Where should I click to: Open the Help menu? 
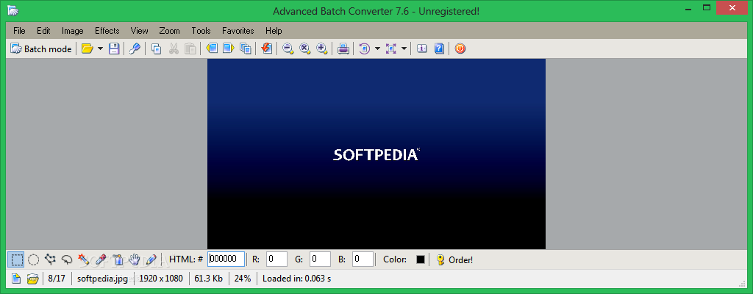click(274, 31)
